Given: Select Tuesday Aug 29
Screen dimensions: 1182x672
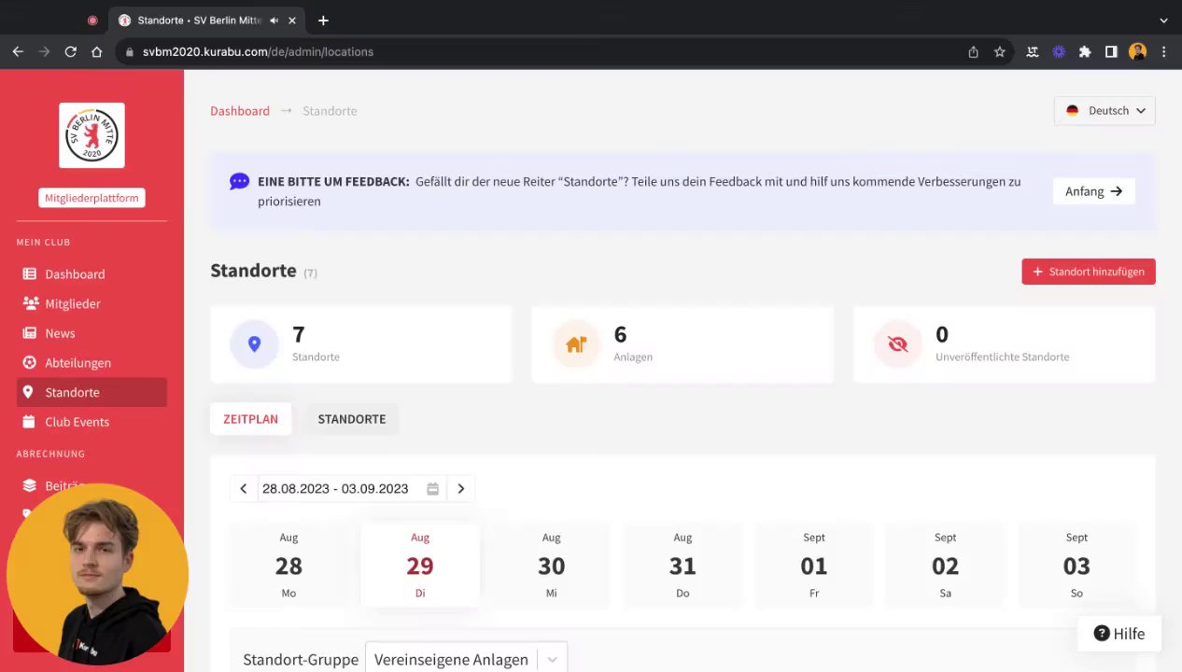Looking at the screenshot, I should tap(420, 565).
